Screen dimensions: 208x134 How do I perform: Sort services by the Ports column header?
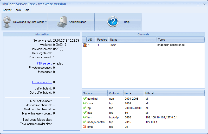coord(133,93)
